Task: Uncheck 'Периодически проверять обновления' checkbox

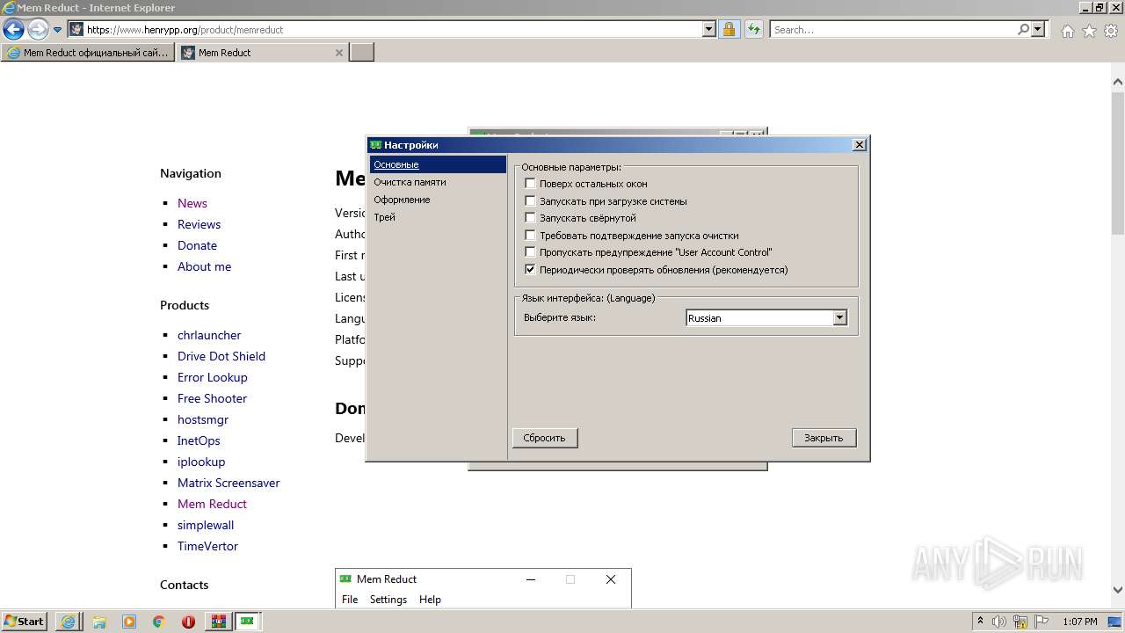Action: point(530,270)
